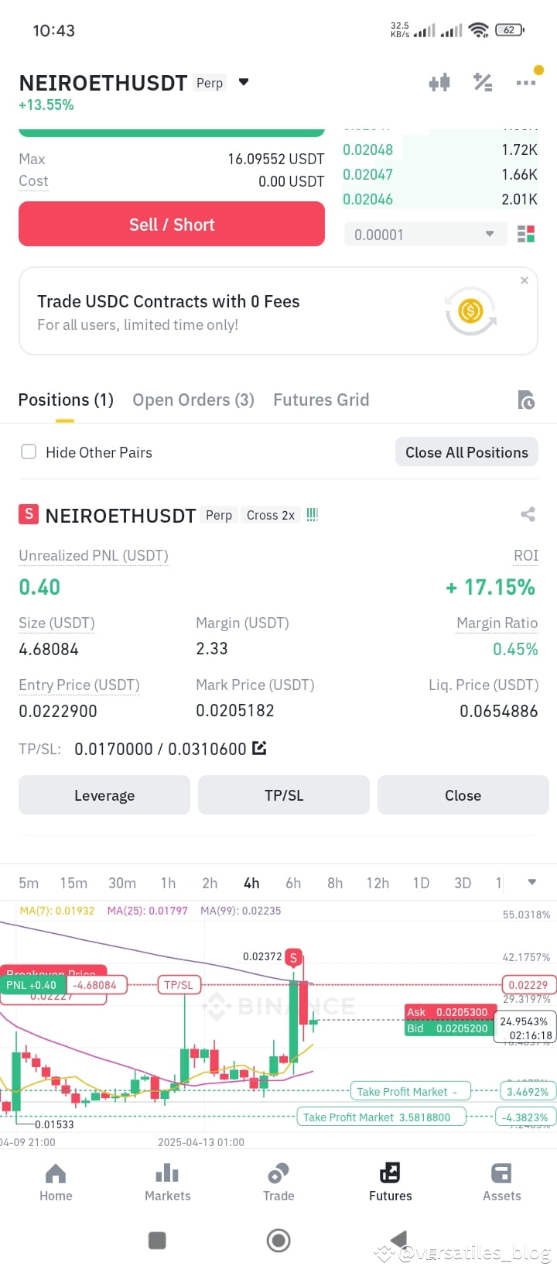This screenshot has height=1270, width=557.
Task: Select the 1h chart interval
Action: (168, 883)
